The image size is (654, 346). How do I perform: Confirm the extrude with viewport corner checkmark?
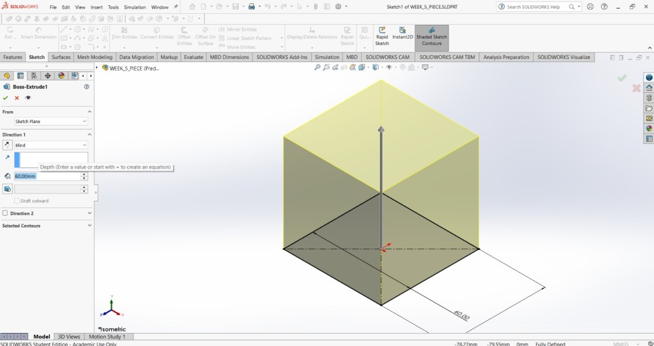point(622,78)
